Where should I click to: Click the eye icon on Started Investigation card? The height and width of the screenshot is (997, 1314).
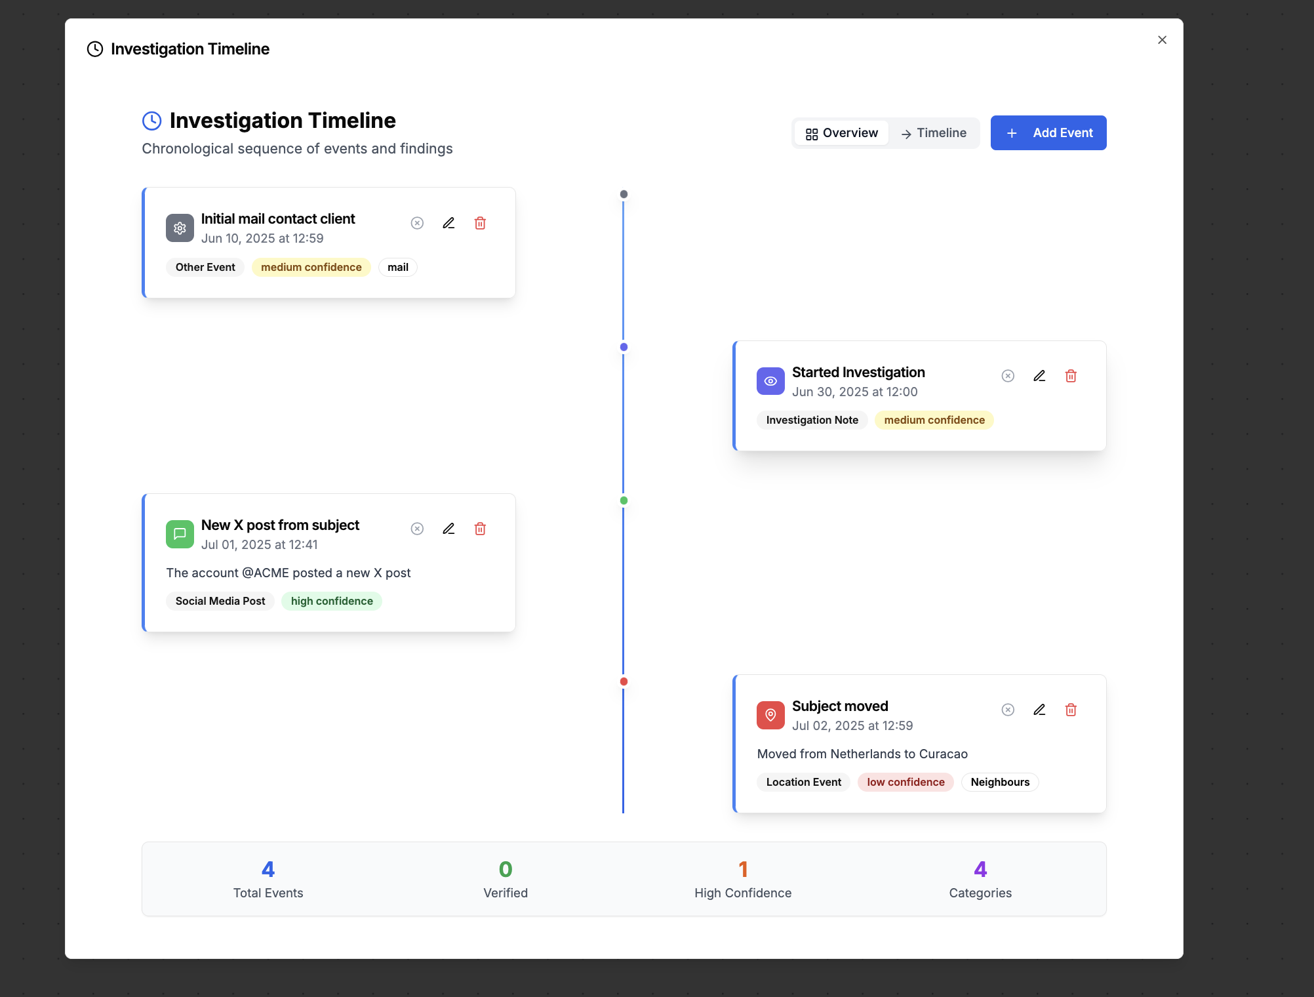pos(770,380)
